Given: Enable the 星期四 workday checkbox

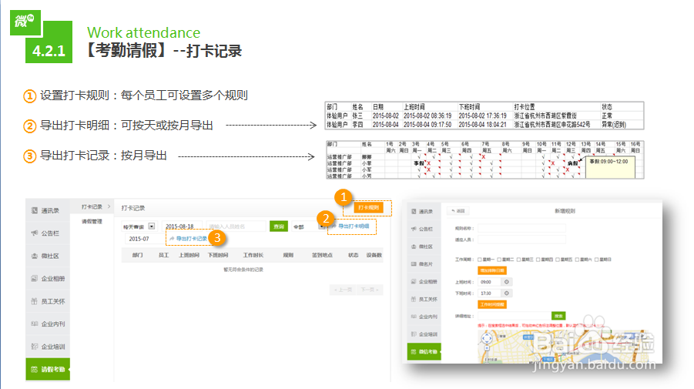Looking at the screenshot, I should pyautogui.click(x=538, y=260).
